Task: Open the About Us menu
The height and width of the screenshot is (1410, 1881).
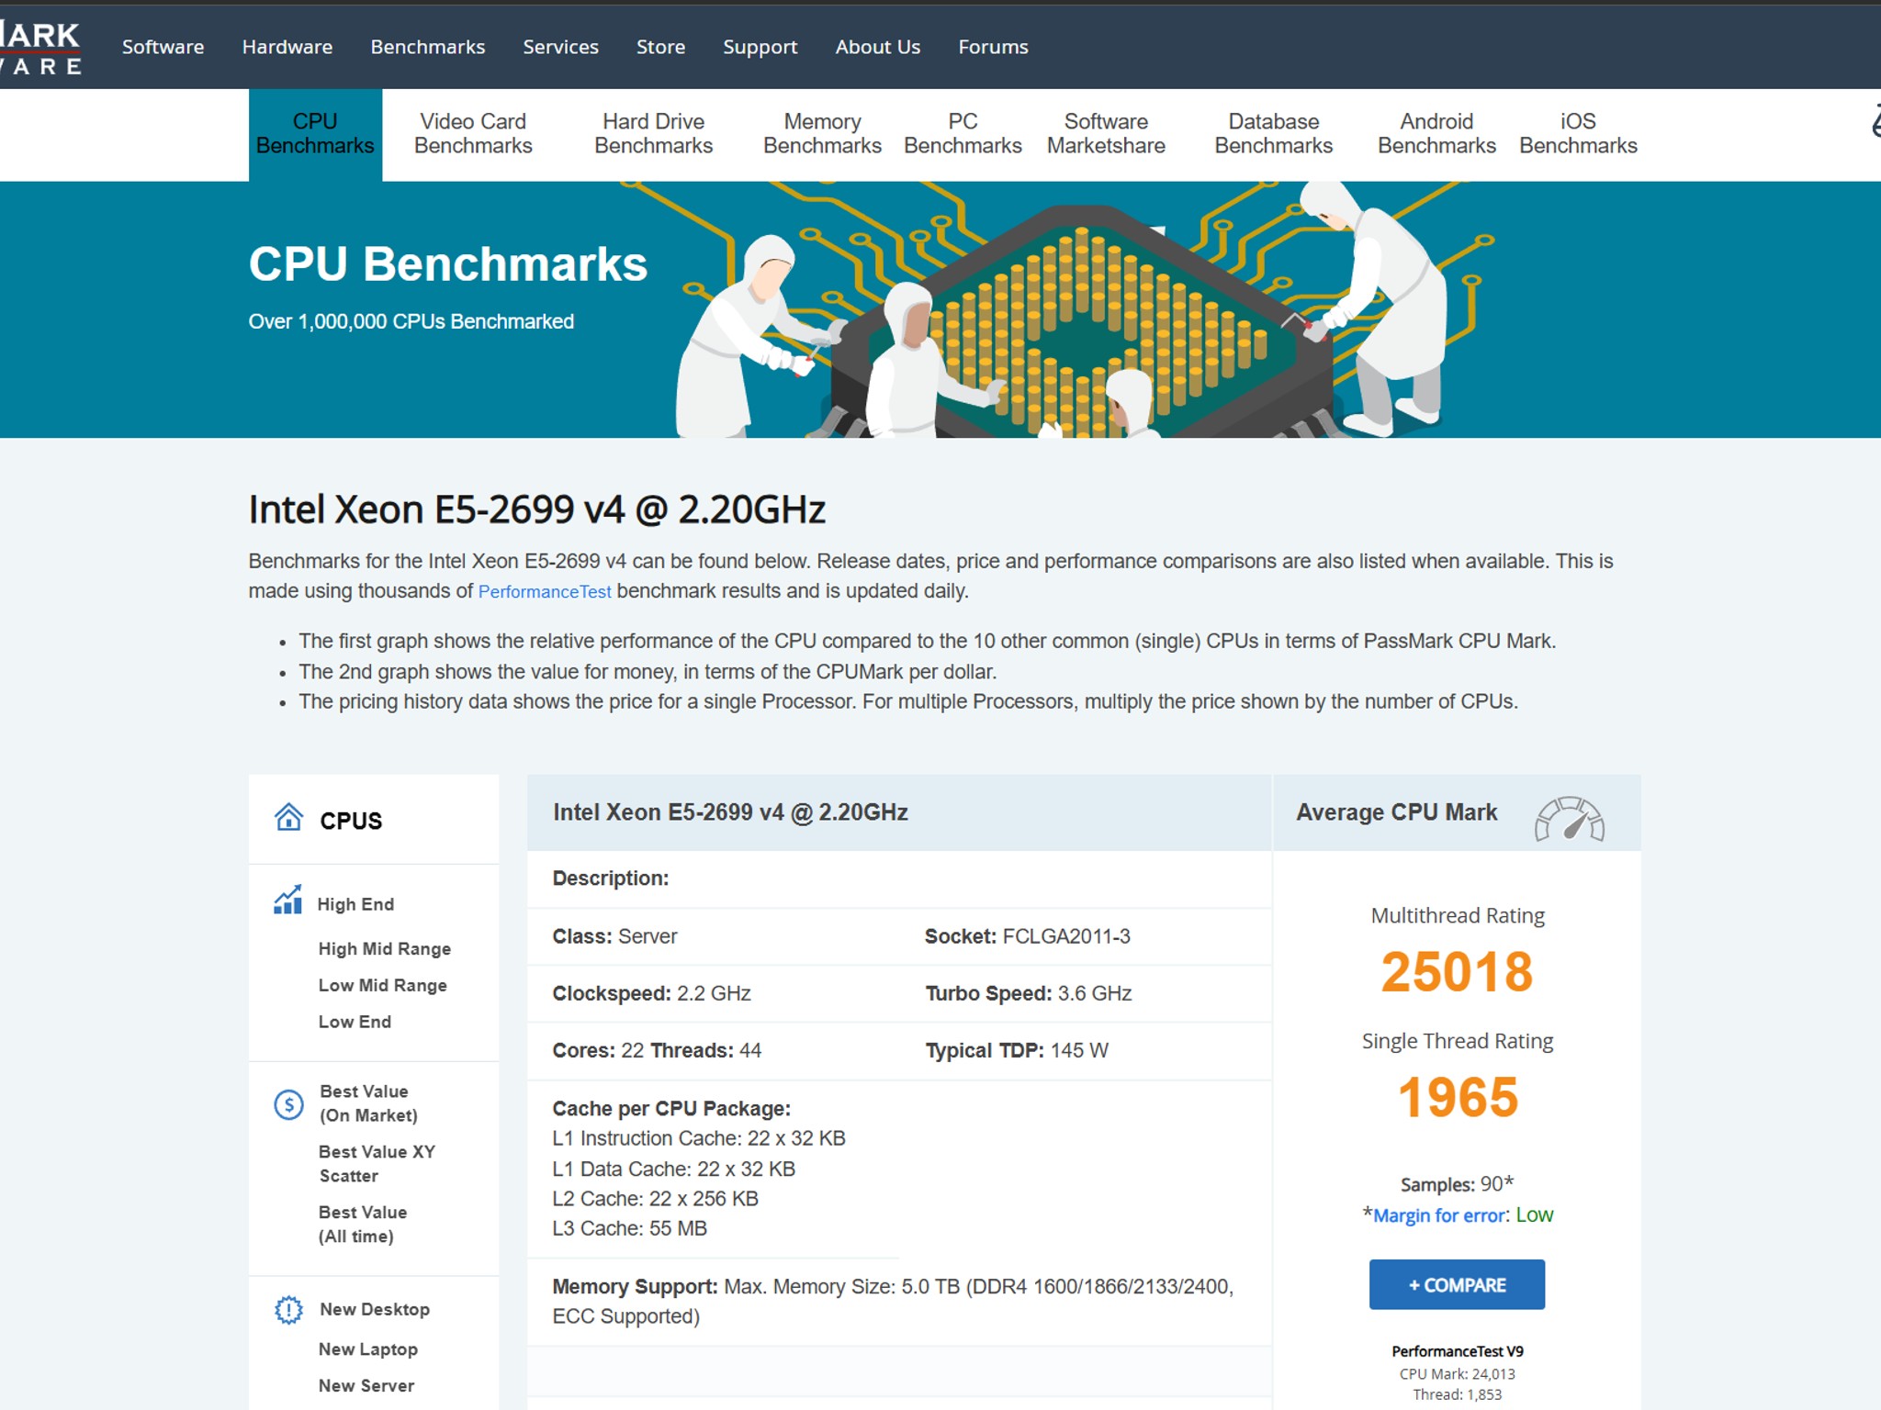Action: tap(877, 47)
